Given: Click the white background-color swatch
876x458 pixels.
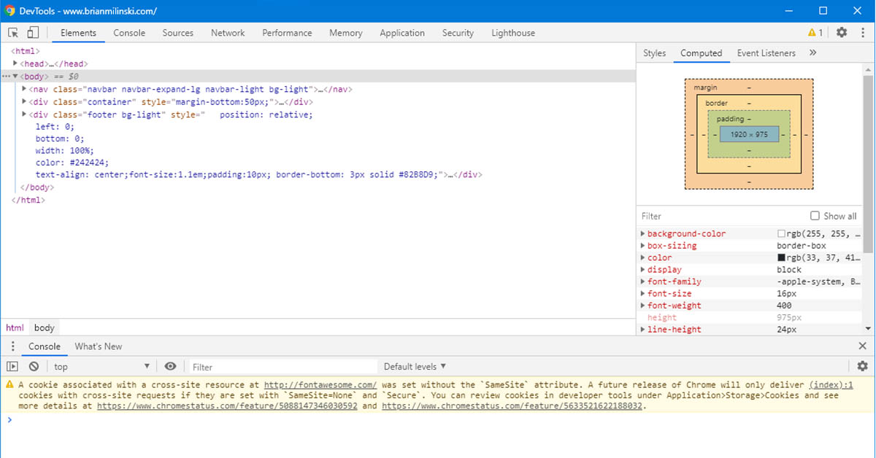Looking at the screenshot, I should (x=781, y=234).
